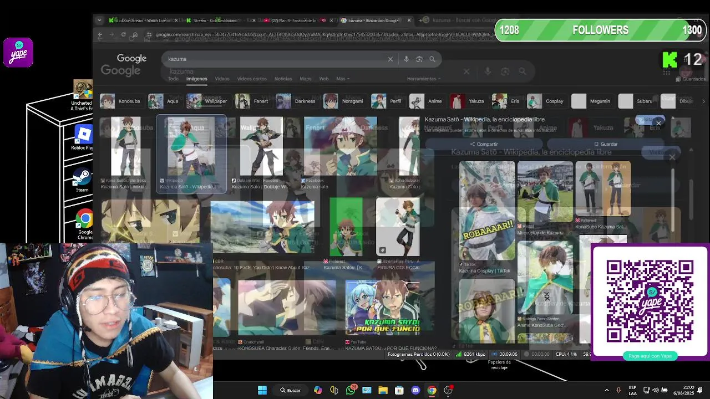Filter by Megumin chip
The height and width of the screenshot is (399, 710).
(x=592, y=101)
